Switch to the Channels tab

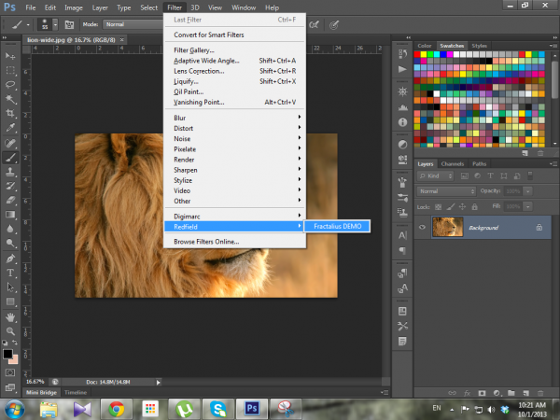pyautogui.click(x=453, y=164)
